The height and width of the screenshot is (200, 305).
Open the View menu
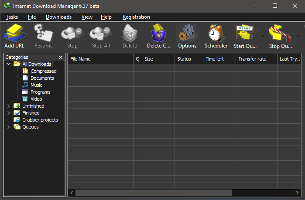coord(87,17)
